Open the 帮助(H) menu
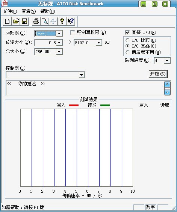 click(48, 11)
